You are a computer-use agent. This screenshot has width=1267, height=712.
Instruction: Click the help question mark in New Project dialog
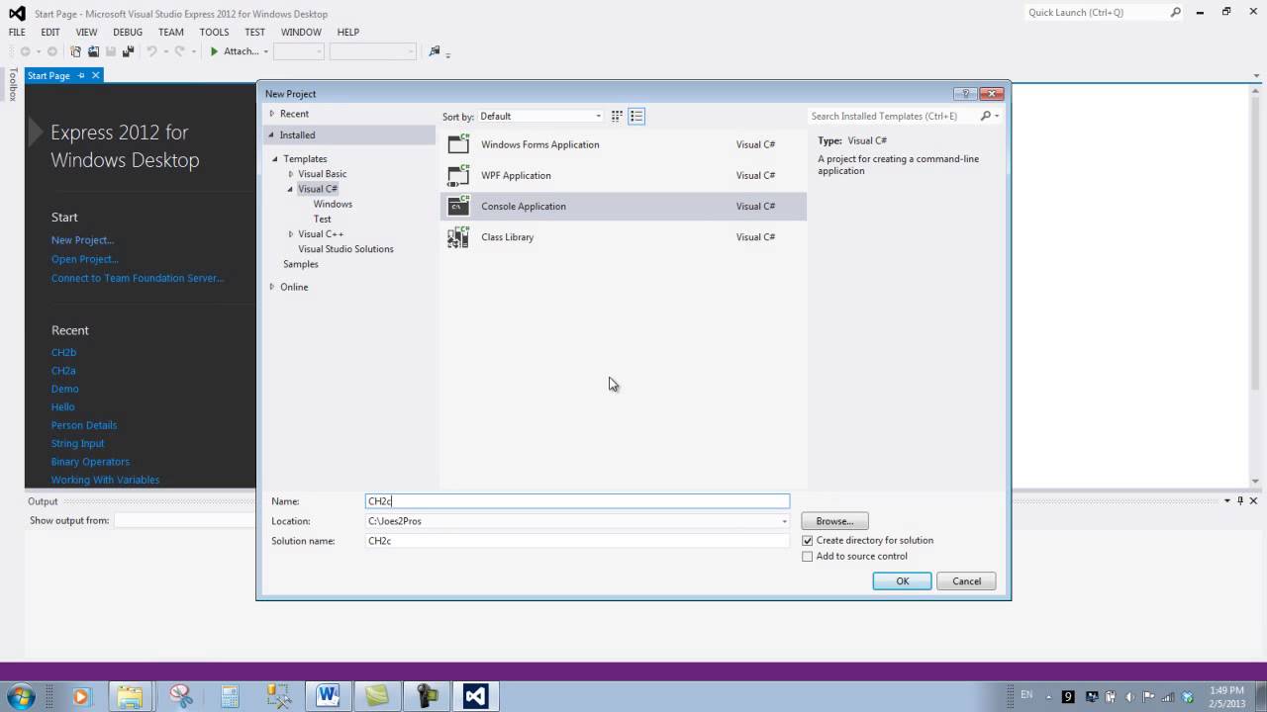pyautogui.click(x=966, y=94)
